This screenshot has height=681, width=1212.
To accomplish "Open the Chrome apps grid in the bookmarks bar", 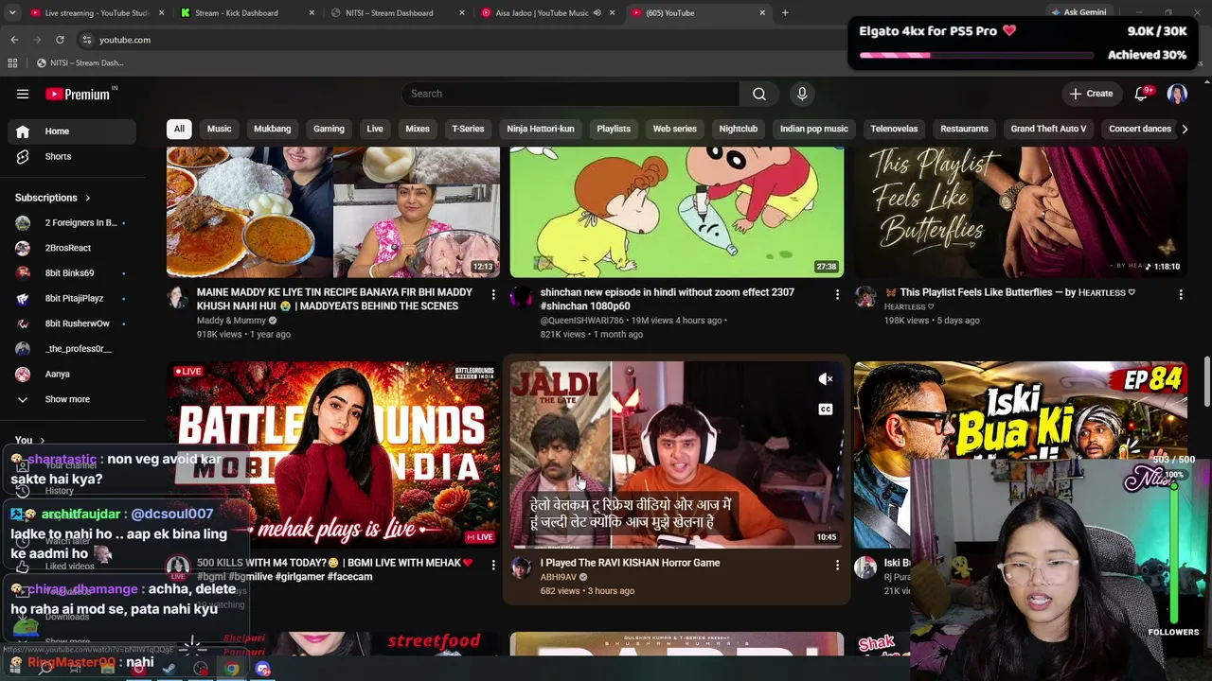I will click(12, 63).
